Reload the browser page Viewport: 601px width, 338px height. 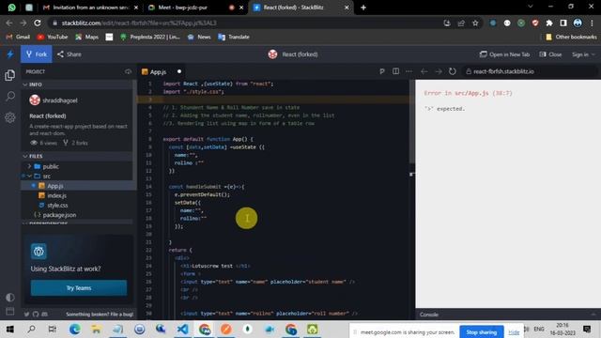[x=38, y=23]
